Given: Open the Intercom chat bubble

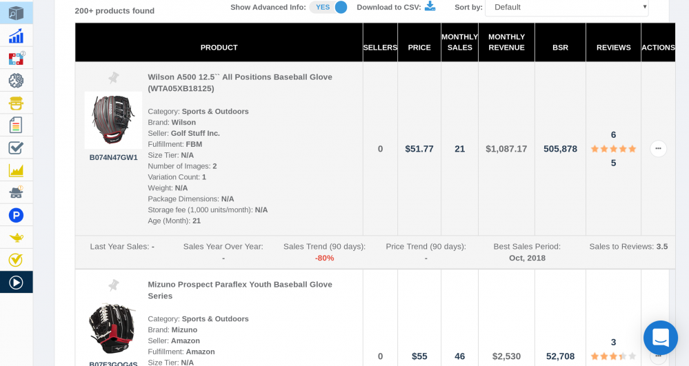Looking at the screenshot, I should 660,338.
